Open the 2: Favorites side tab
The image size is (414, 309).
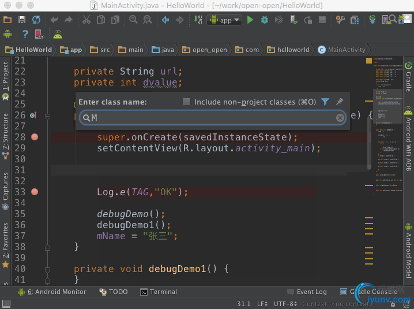[5, 245]
